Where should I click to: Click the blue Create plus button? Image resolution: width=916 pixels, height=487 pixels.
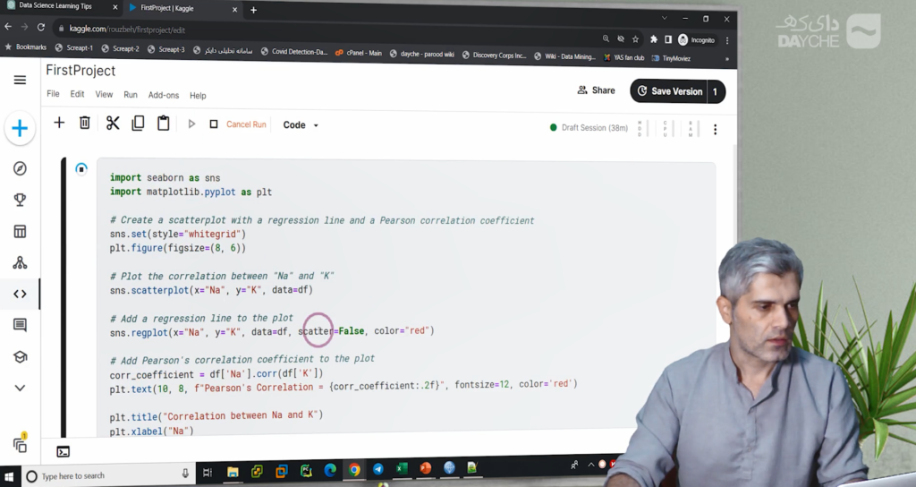click(20, 129)
